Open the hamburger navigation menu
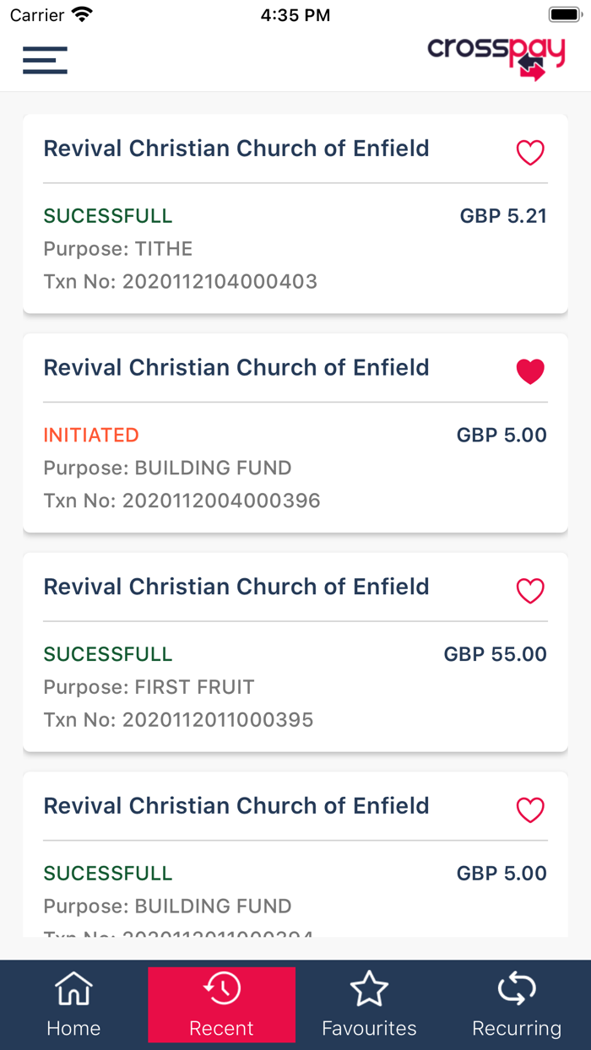Screen dimensions: 591x1050 [x=45, y=60]
